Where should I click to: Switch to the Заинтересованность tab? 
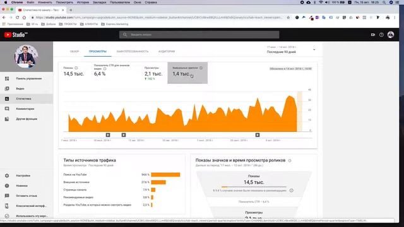(x=133, y=51)
